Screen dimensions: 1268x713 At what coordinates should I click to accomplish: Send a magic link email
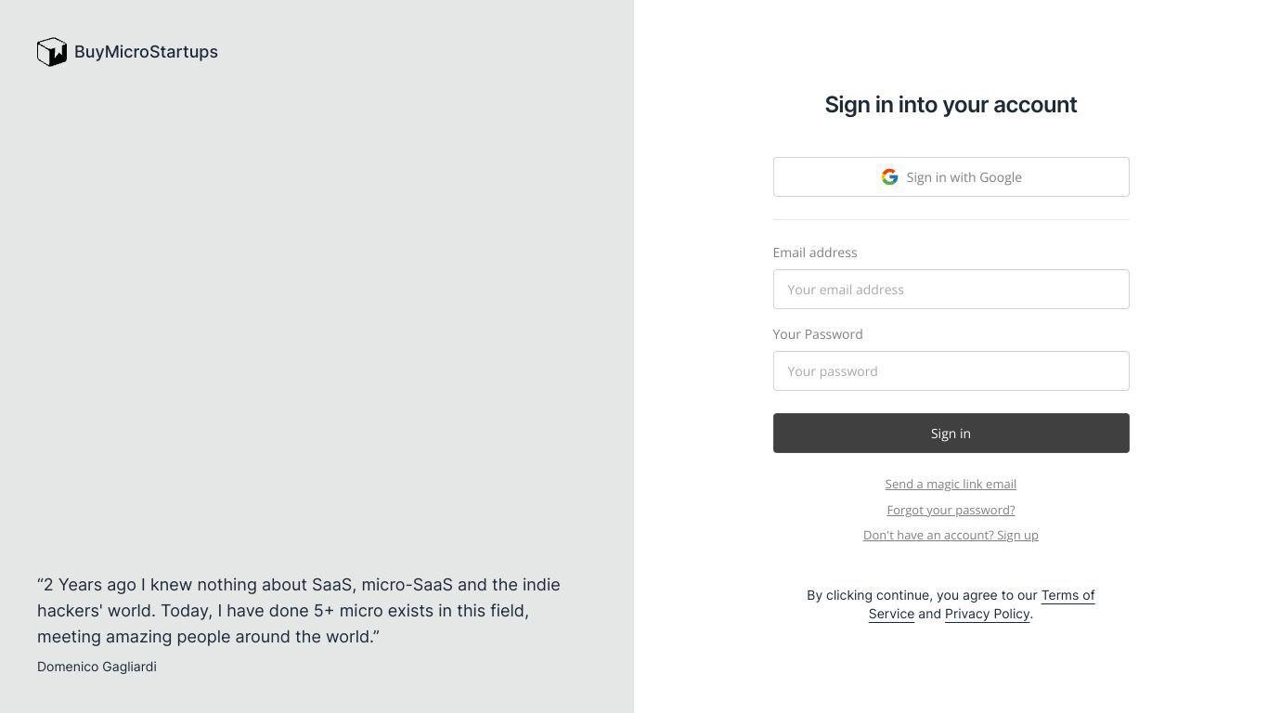(x=951, y=484)
